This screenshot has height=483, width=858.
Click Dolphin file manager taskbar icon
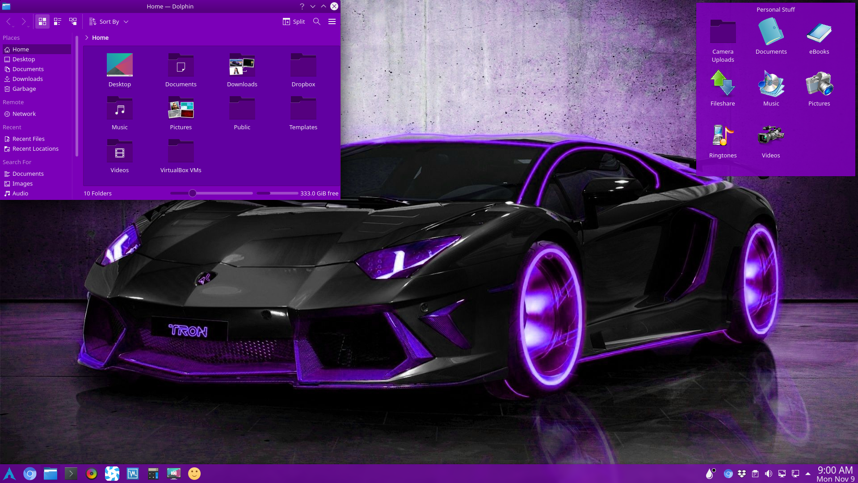(x=50, y=474)
